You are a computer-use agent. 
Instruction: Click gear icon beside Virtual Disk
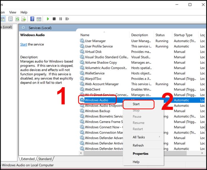82,52
